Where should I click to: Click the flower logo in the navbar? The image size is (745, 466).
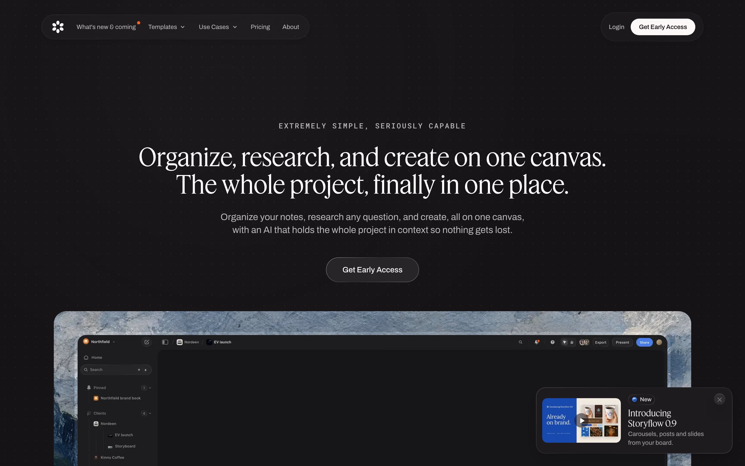58,27
